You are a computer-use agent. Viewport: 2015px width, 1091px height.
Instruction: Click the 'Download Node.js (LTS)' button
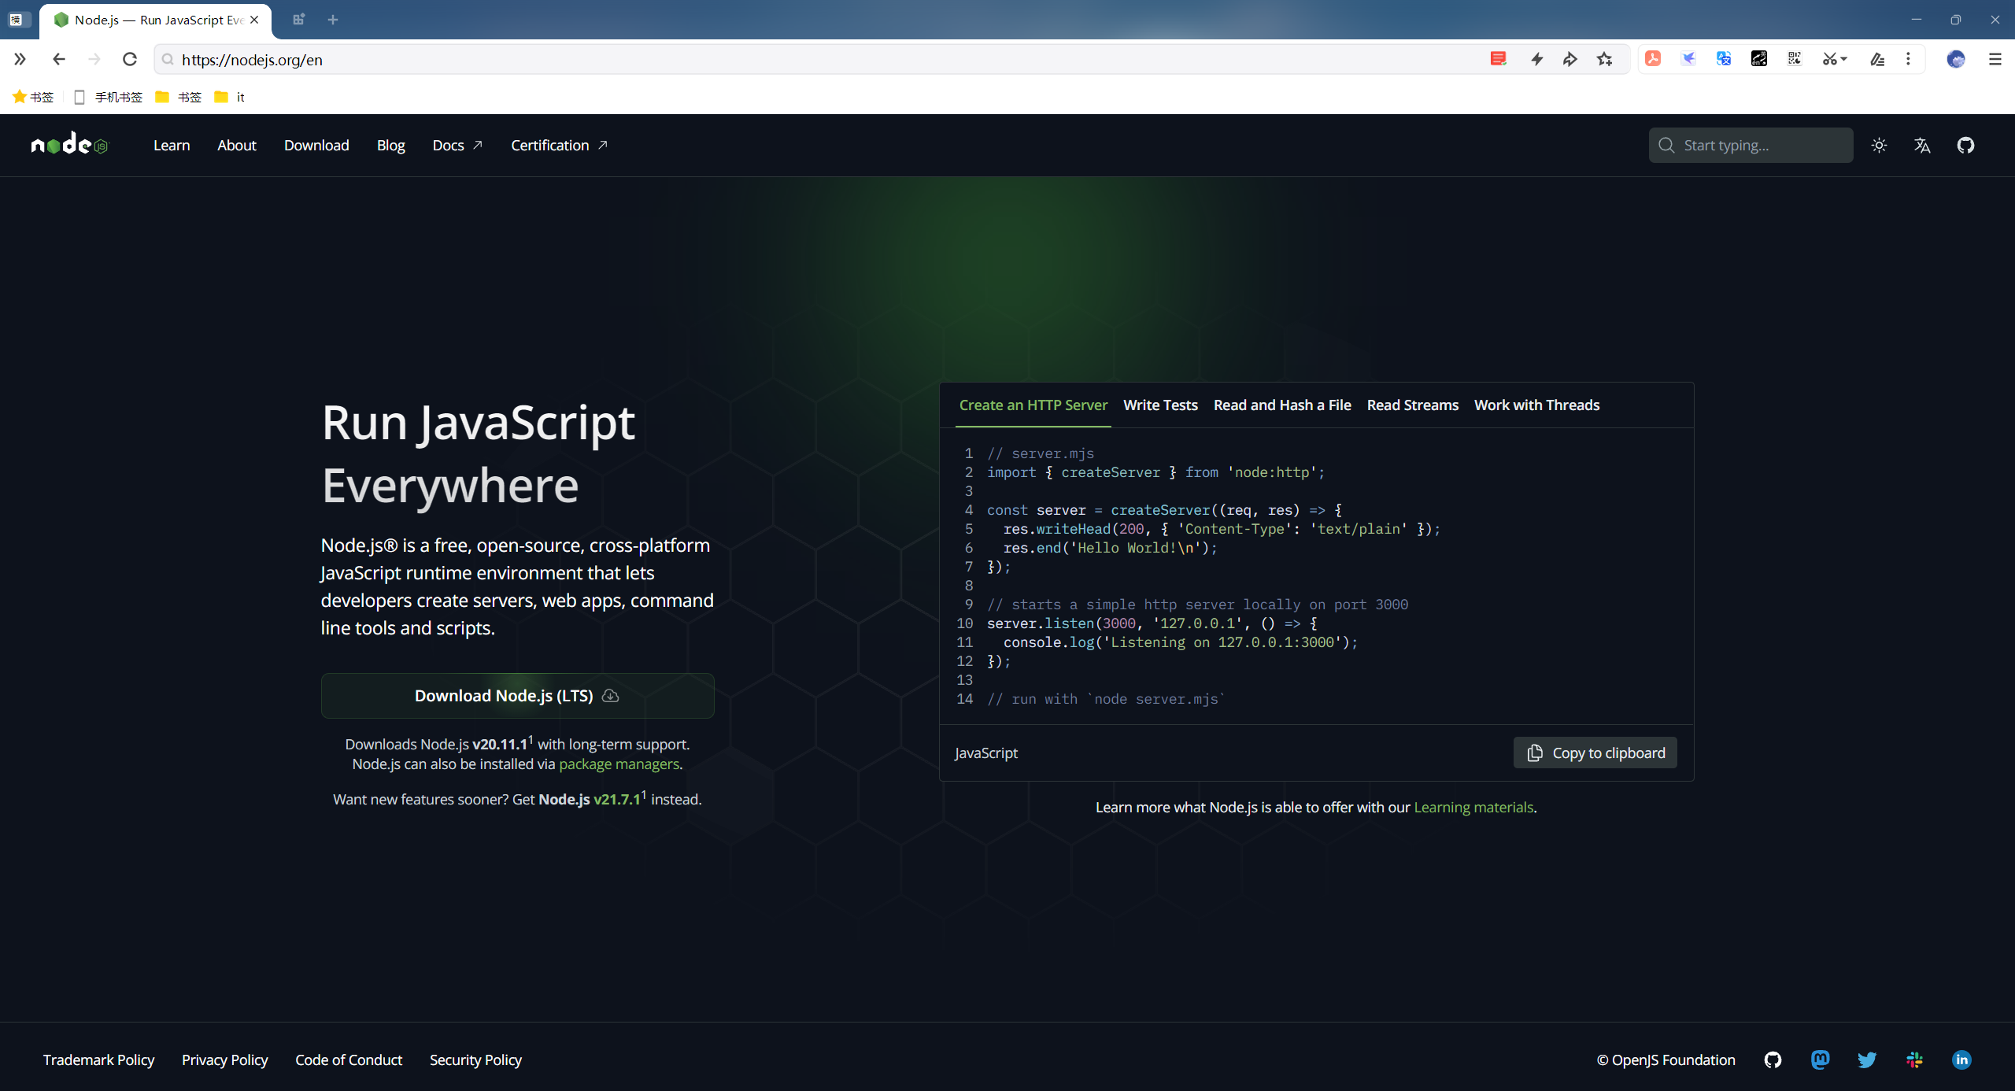[x=517, y=696]
